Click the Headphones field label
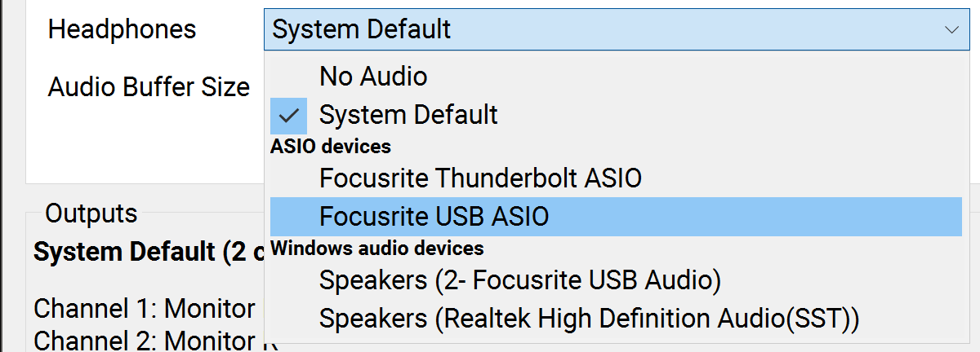Image resolution: width=980 pixels, height=352 pixels. click(x=122, y=30)
